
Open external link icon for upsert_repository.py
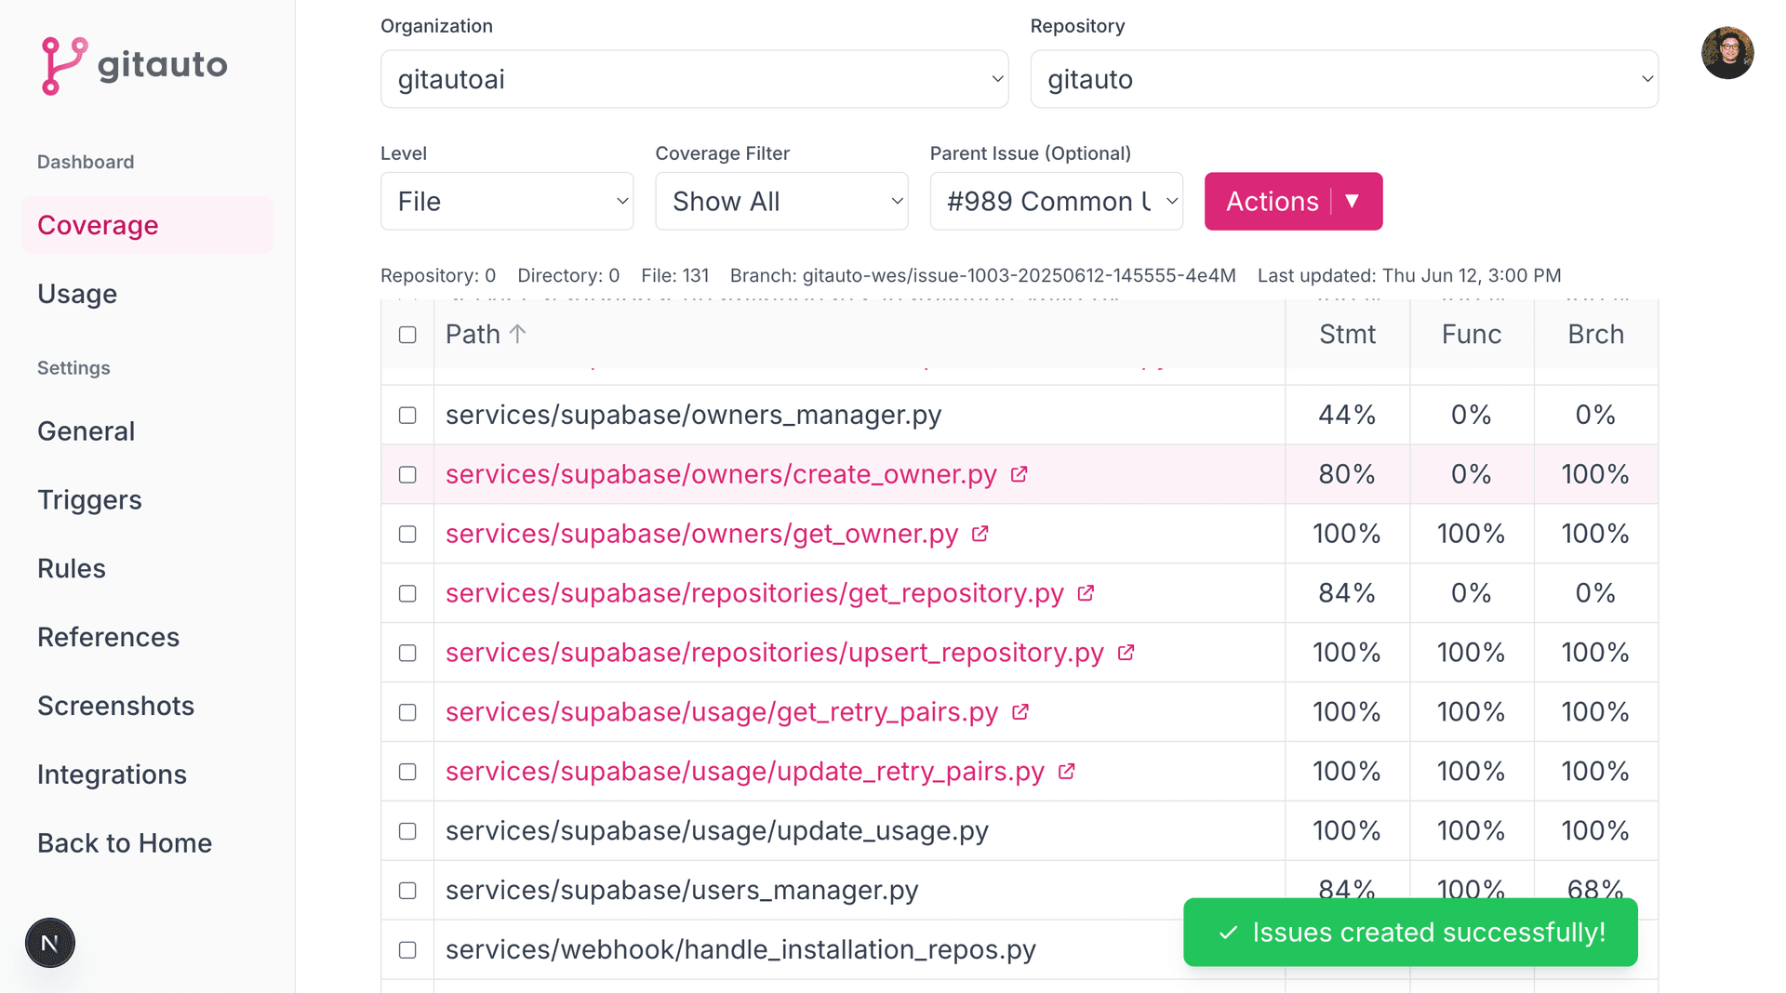pyautogui.click(x=1126, y=653)
